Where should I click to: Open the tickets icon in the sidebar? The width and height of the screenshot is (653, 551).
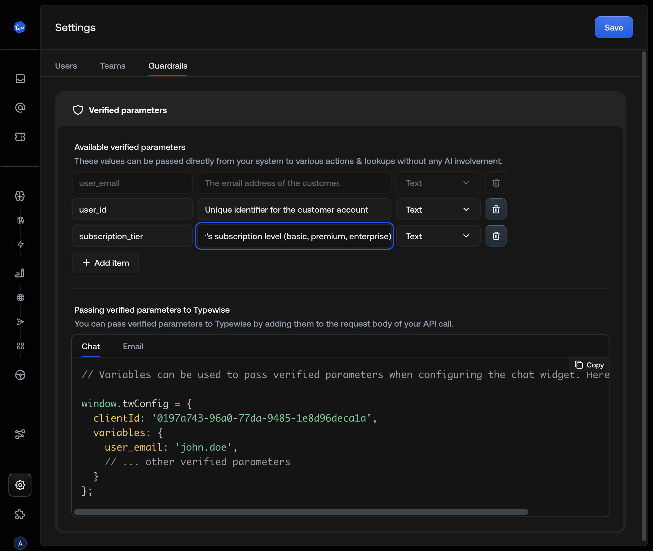pyautogui.click(x=20, y=136)
